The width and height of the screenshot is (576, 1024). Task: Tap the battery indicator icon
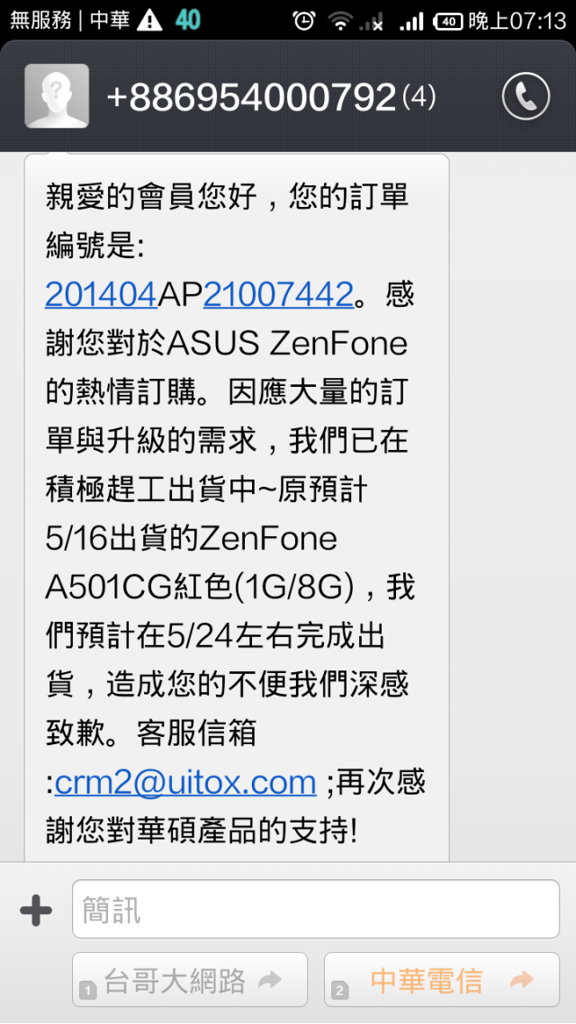(x=448, y=22)
